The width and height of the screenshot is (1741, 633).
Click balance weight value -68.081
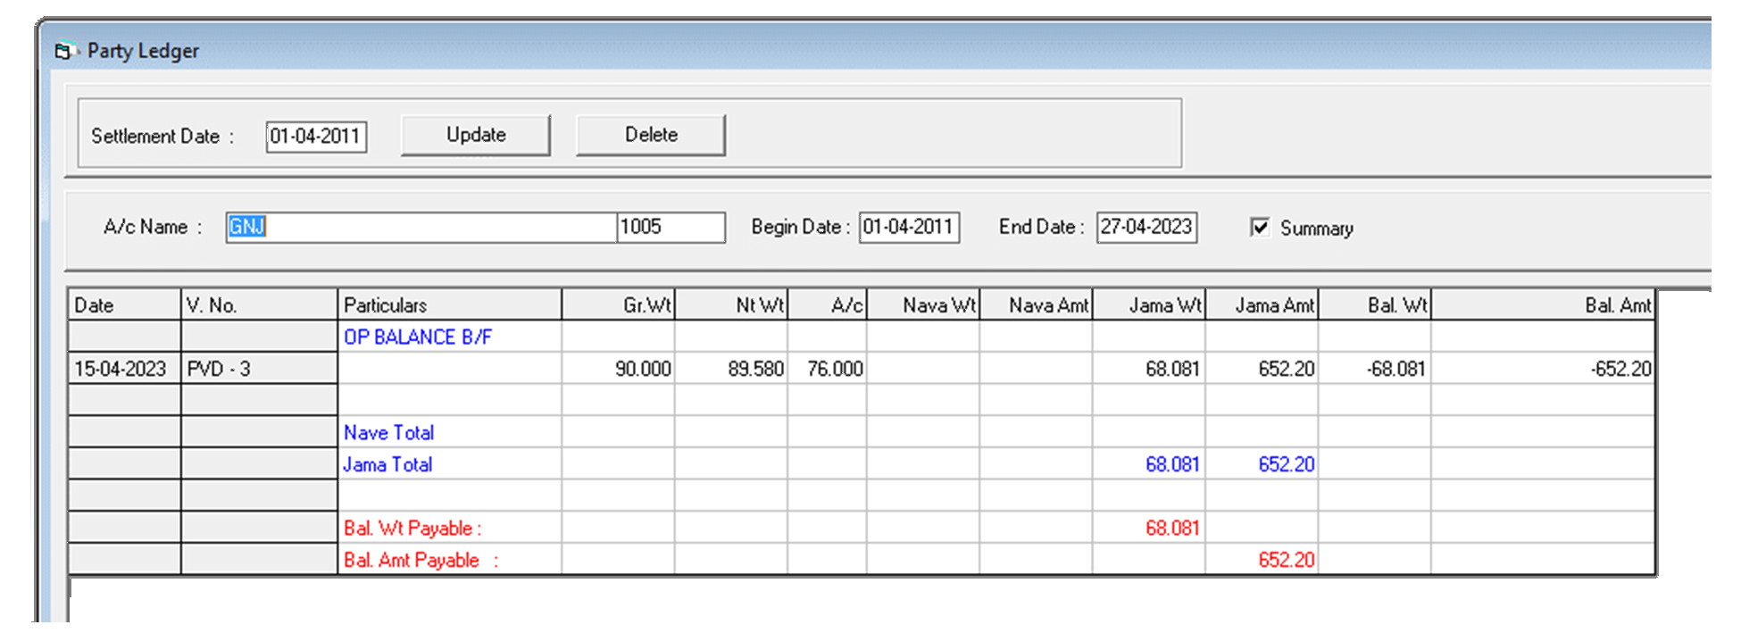point(1396,369)
